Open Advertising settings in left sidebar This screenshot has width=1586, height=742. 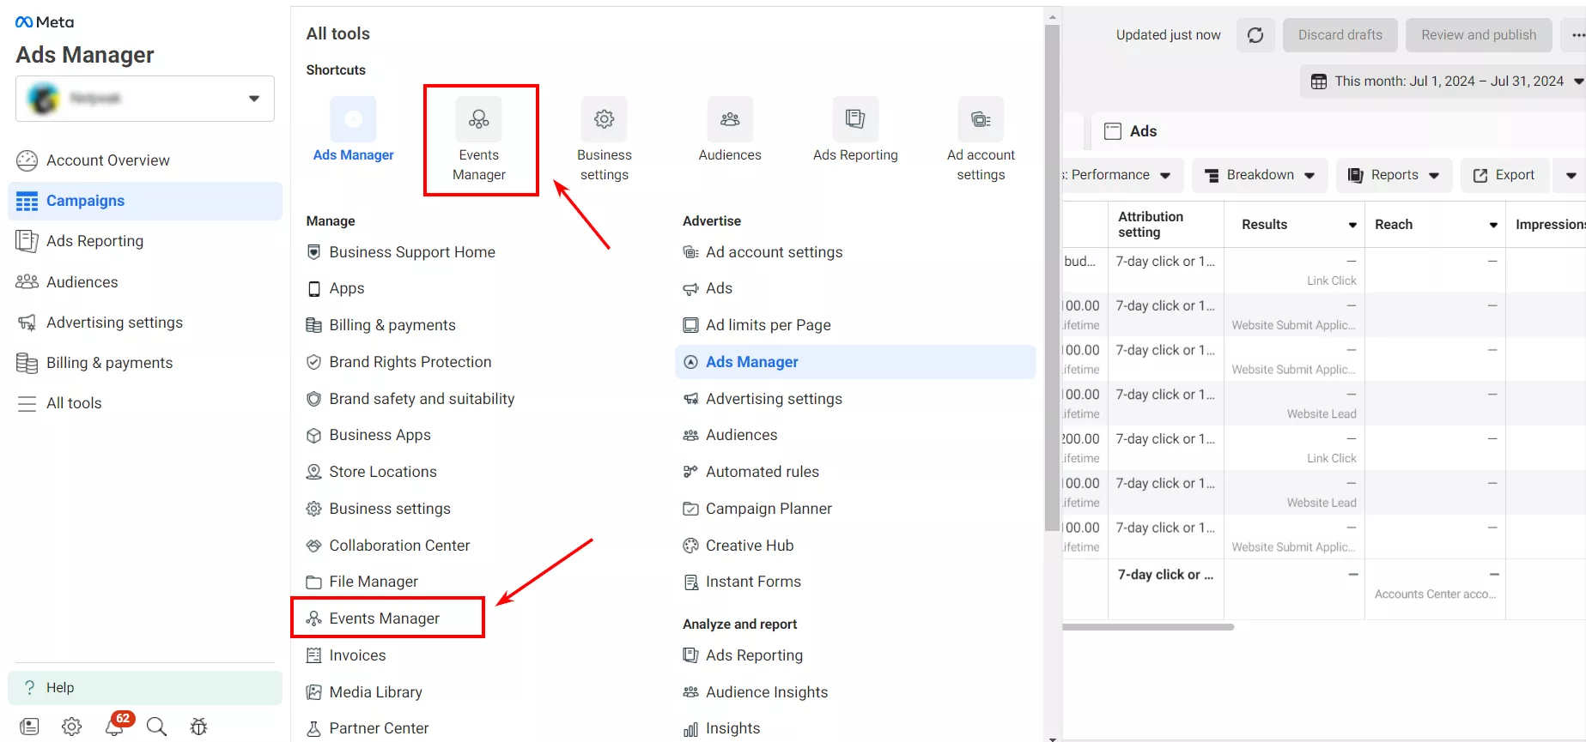click(x=145, y=323)
